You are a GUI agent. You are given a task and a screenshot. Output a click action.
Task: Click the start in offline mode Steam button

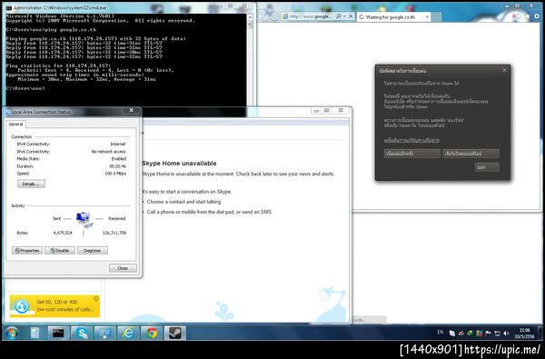tap(471, 154)
